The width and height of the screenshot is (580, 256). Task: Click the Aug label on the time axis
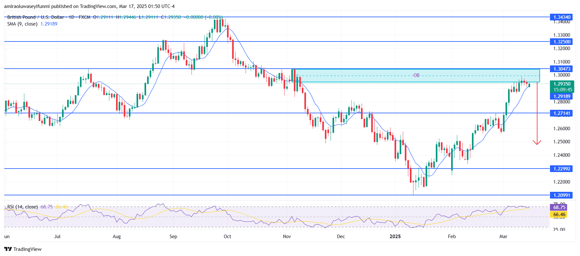point(117,237)
